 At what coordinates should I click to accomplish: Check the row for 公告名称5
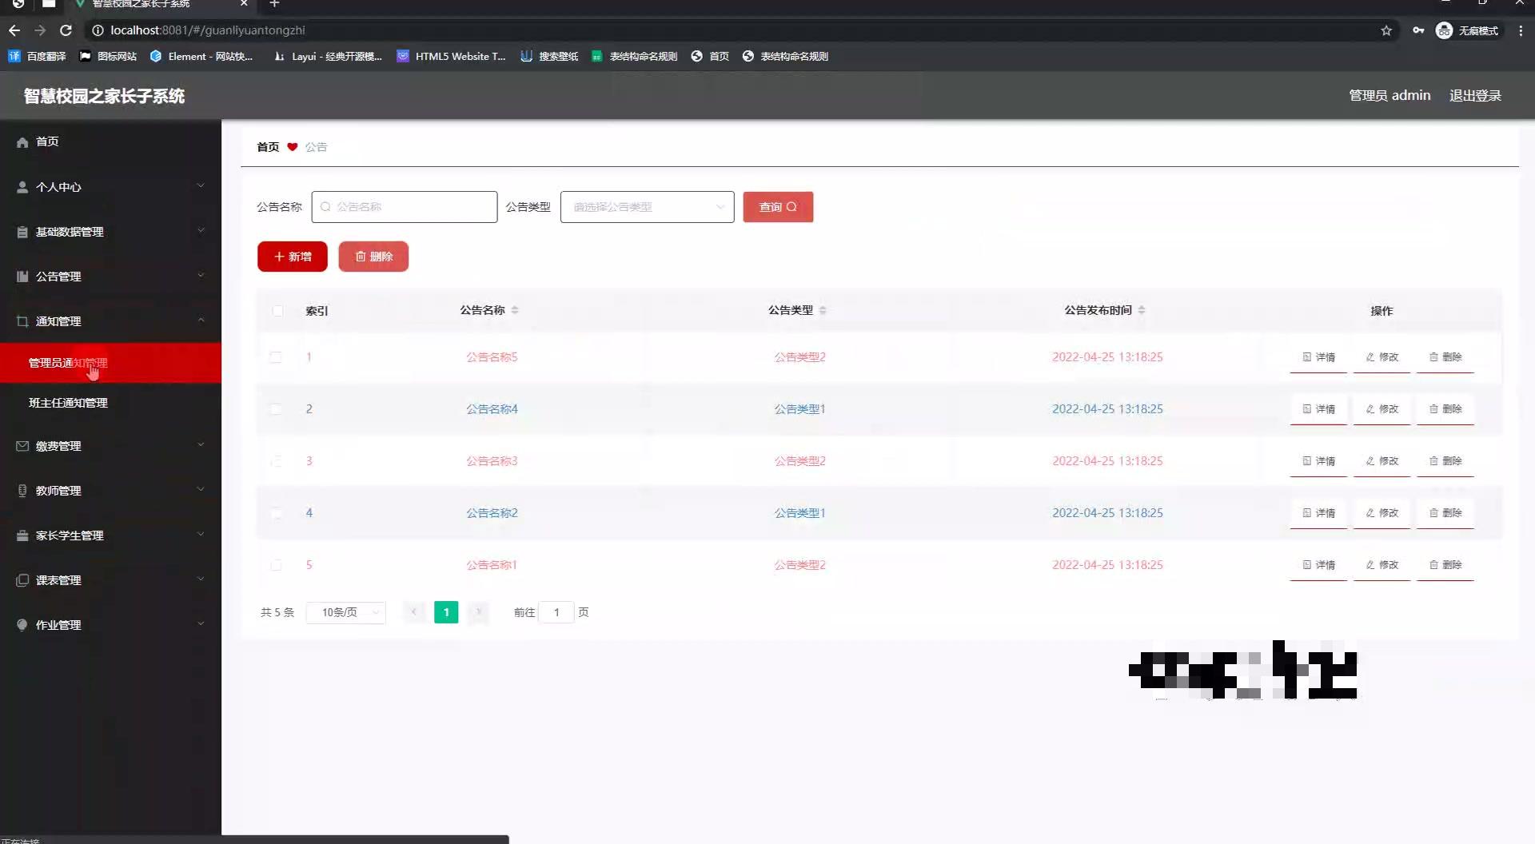276,357
